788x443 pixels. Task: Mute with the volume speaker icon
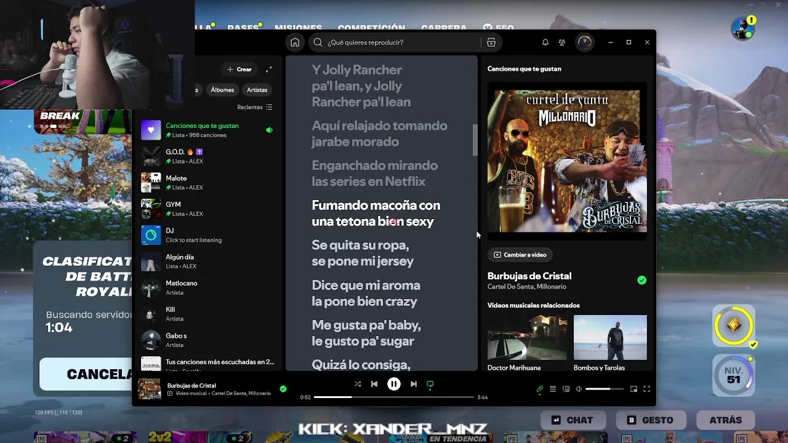(x=579, y=389)
